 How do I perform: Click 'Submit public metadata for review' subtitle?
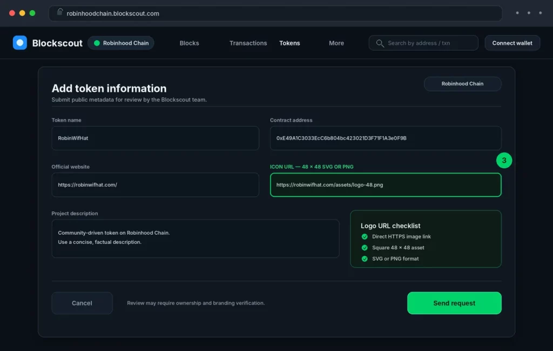pyautogui.click(x=129, y=100)
